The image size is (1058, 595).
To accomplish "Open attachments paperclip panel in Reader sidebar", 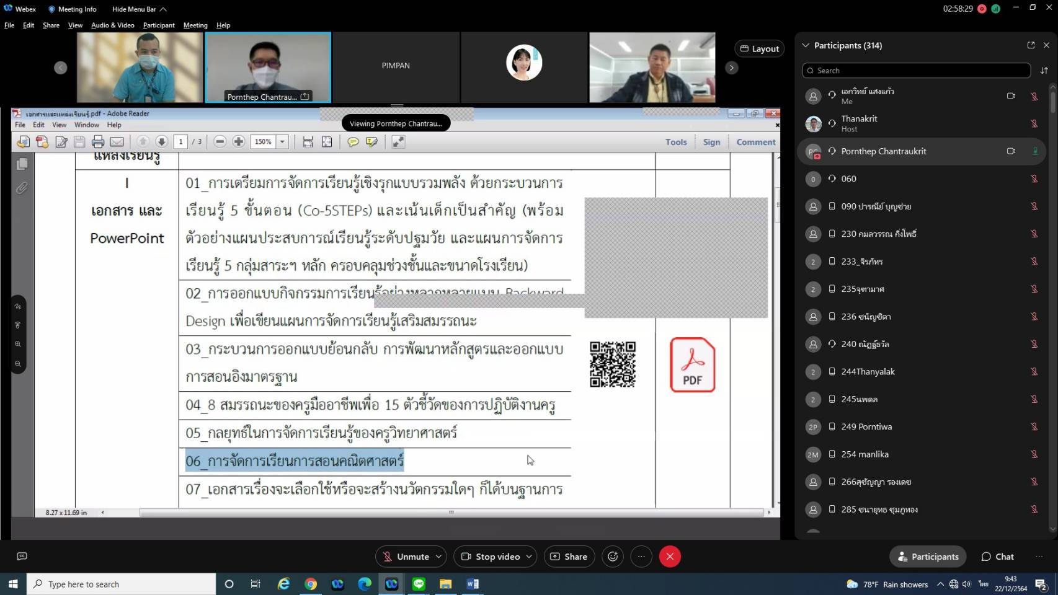I will click(22, 188).
